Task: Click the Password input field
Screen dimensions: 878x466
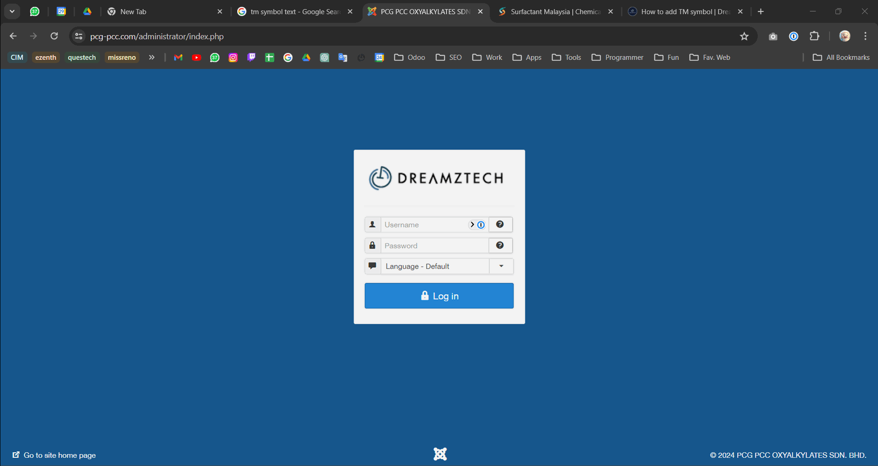Action: (434, 246)
